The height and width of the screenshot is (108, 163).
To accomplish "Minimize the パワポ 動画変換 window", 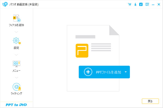I will tap(153, 5).
